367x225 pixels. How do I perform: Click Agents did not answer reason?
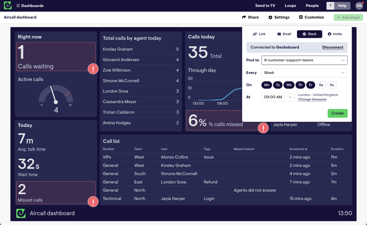[x=255, y=190]
